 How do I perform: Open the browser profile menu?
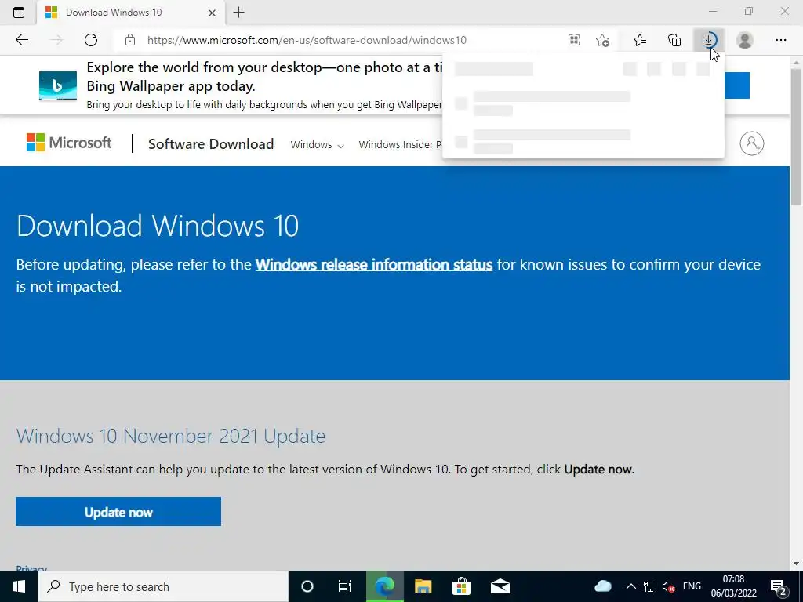coord(745,40)
